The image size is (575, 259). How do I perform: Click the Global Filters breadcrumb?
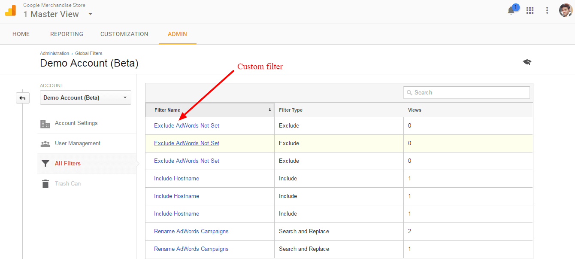[x=89, y=53]
